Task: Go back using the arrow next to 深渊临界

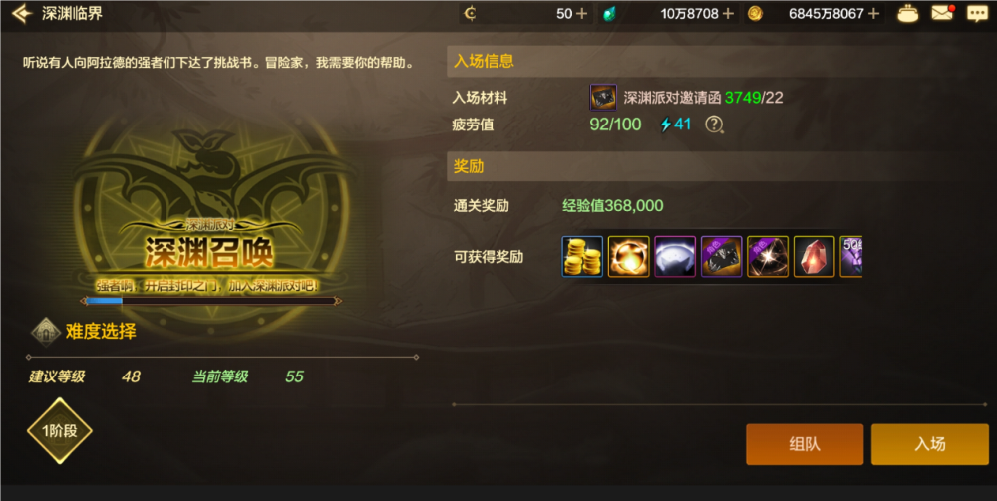Action: tap(21, 13)
